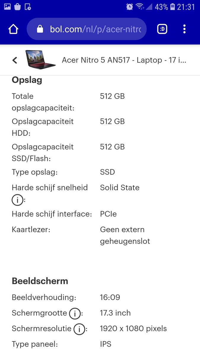Select the Beeldscherm section heading
This screenshot has height=356, width=200.
(x=40, y=281)
